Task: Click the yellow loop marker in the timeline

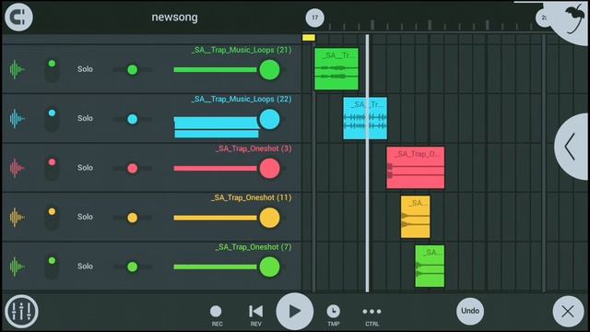Action: tap(309, 38)
